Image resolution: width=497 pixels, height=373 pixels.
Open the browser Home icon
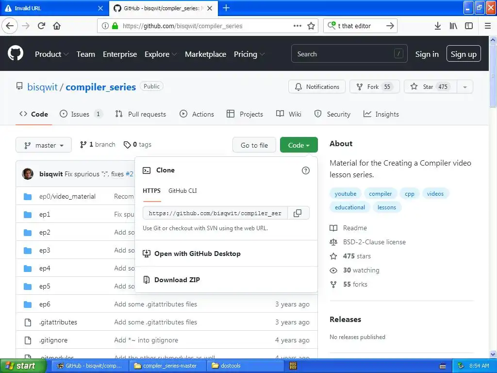coord(57,26)
